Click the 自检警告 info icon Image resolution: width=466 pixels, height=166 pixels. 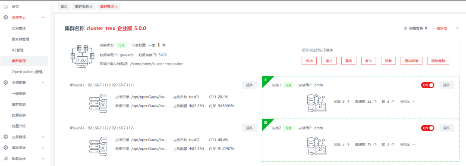tap(405, 28)
